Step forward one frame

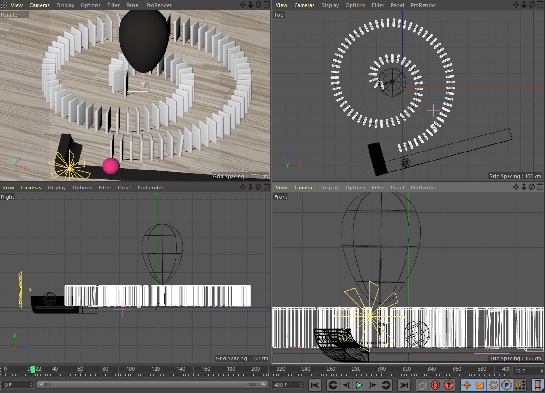tap(373, 385)
